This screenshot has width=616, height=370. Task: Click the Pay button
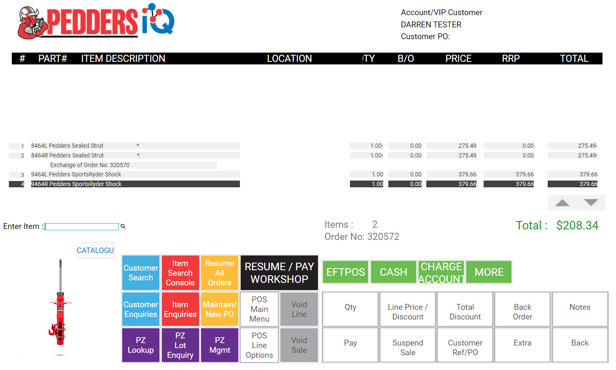pyautogui.click(x=350, y=345)
